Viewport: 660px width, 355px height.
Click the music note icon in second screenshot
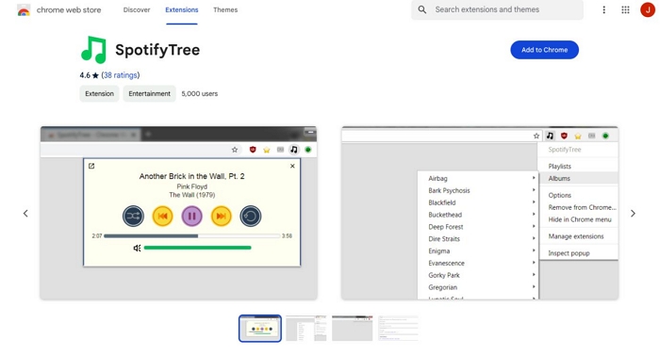coord(550,136)
